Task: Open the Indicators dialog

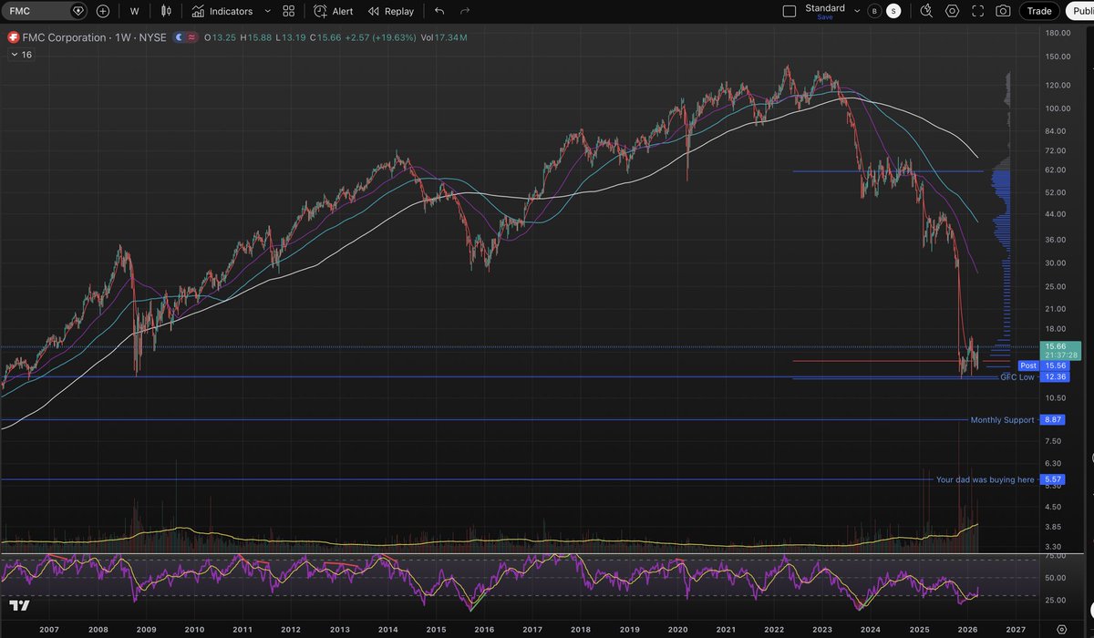Action: click(222, 11)
